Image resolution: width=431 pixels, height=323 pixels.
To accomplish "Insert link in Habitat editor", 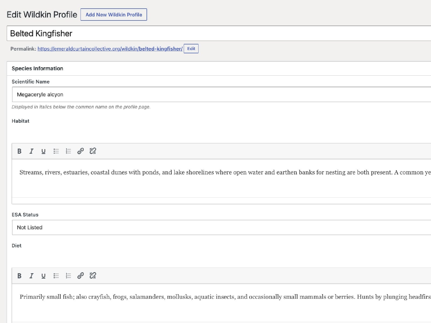I will (x=80, y=151).
